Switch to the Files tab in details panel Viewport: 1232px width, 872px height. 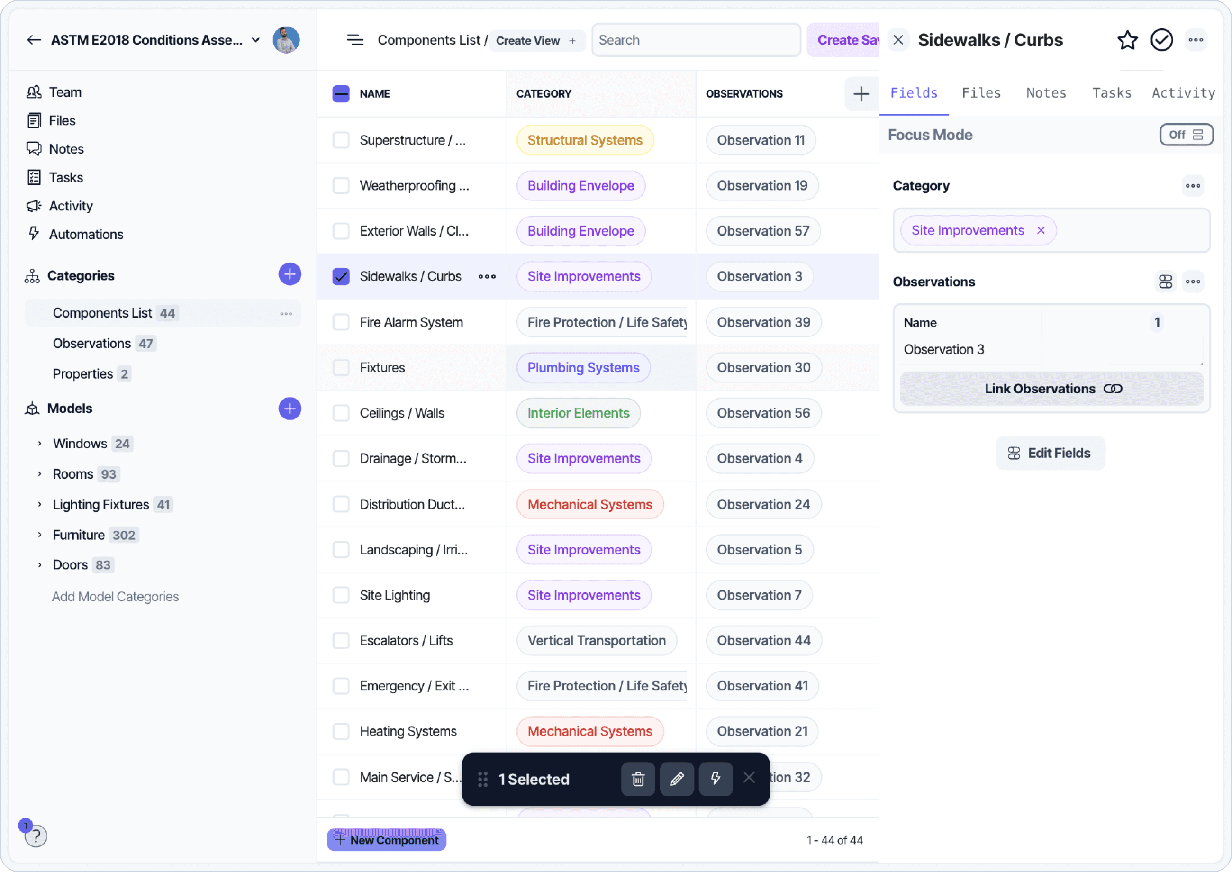coord(981,93)
